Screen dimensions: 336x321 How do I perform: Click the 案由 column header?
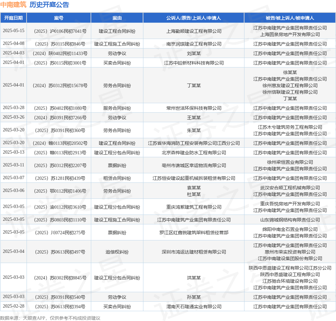tap(117, 18)
